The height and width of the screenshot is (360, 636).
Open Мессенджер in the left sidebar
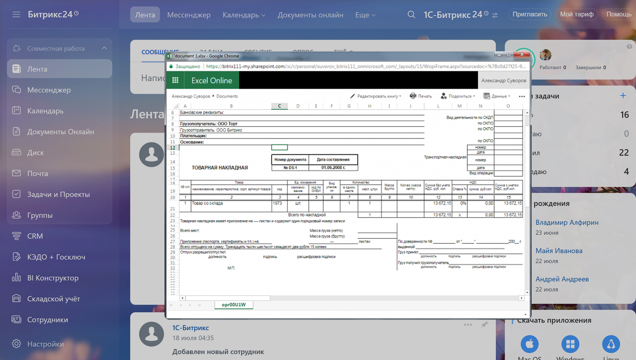[60, 90]
